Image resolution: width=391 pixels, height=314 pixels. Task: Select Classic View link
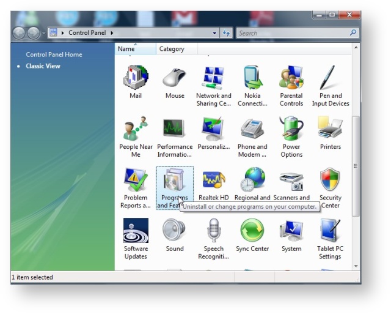click(43, 66)
